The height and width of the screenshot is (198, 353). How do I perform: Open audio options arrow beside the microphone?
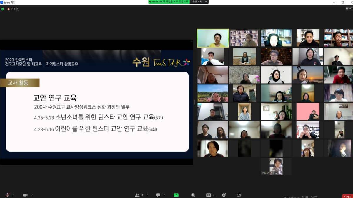14,195
